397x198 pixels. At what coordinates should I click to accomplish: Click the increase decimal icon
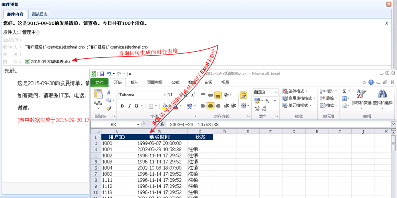(x=257, y=109)
